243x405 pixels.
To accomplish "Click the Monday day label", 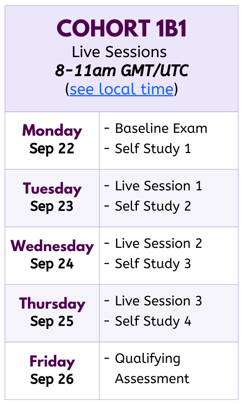I will click(x=52, y=131).
